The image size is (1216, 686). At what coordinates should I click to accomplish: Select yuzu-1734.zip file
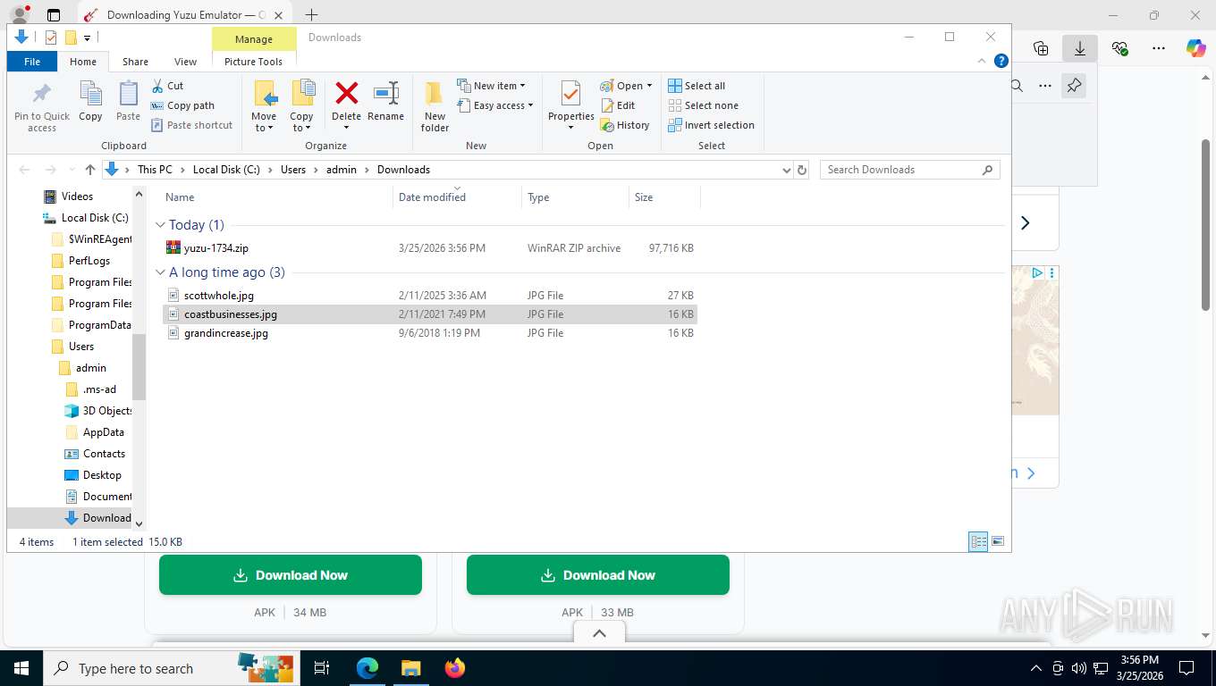(x=215, y=248)
